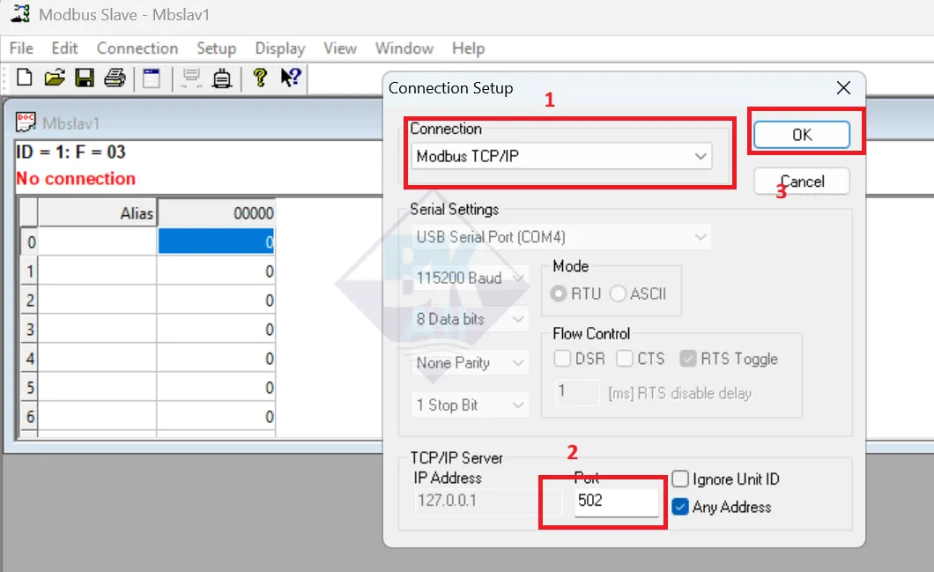The height and width of the screenshot is (572, 934).
Task: Click the Alias column header
Action: [97, 212]
